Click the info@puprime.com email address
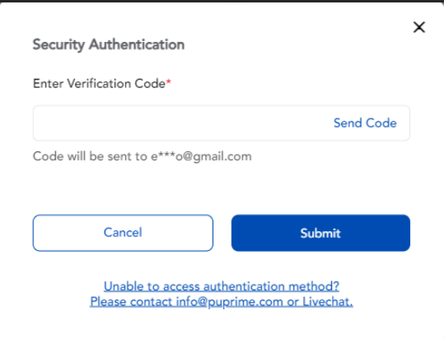Screen dimensions: 444x339 (229, 302)
